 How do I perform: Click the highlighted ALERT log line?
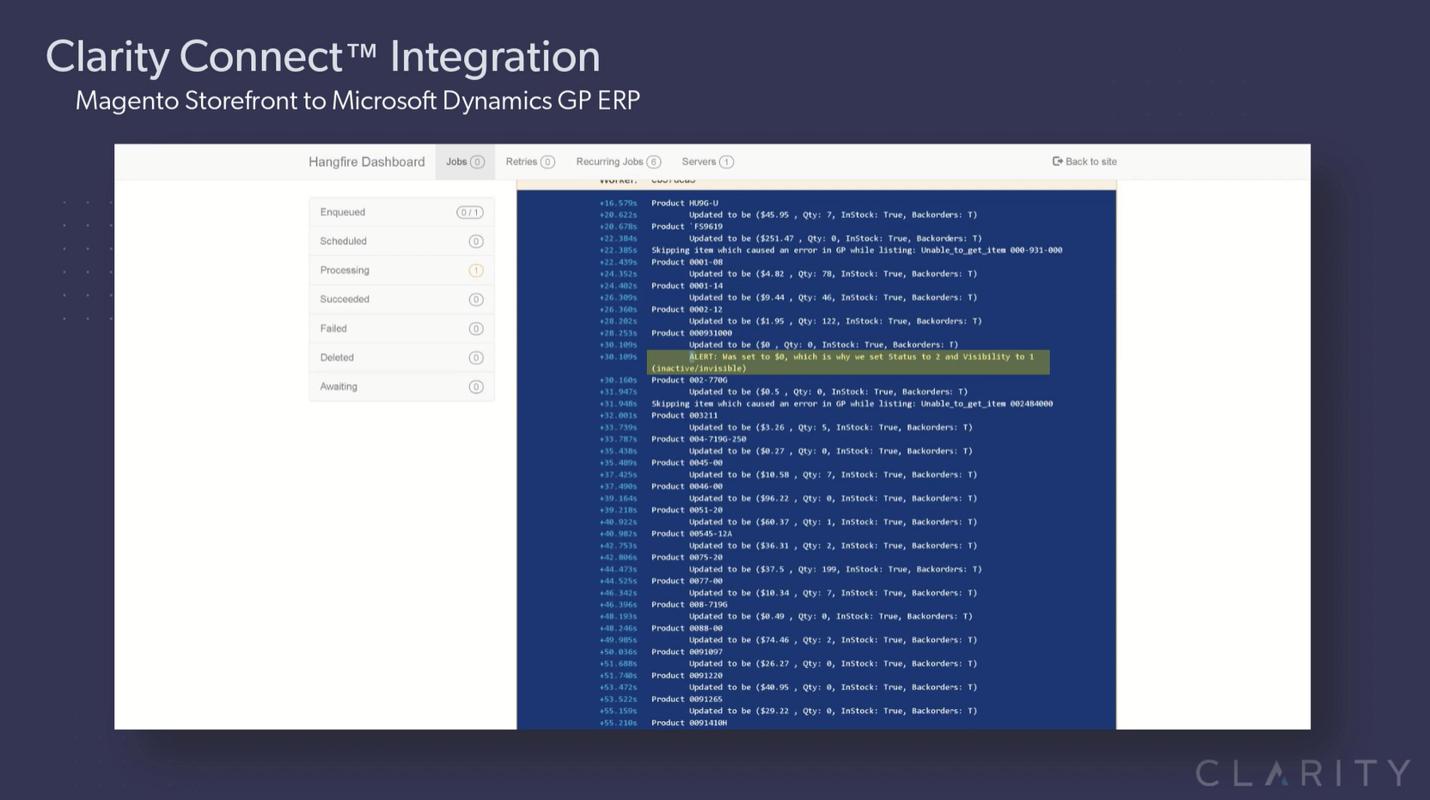pos(848,363)
